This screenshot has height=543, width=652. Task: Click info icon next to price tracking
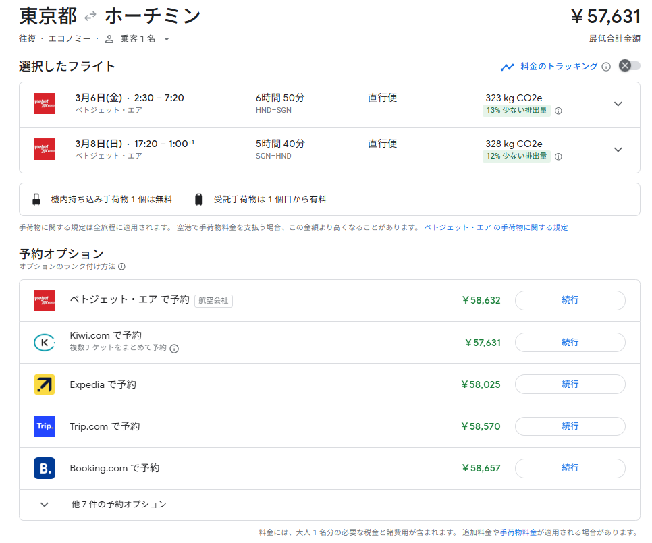(606, 67)
